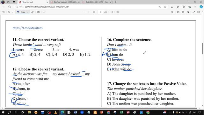204x115 pixels.
Task: Zoom out the PDF with minus
Action: click(x=84, y=12)
